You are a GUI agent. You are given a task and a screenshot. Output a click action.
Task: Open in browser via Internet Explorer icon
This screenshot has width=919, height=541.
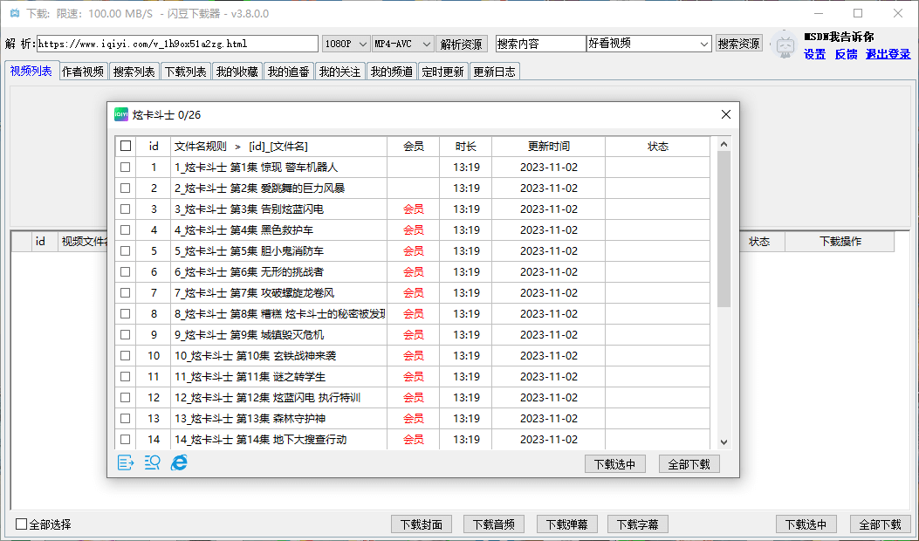click(x=179, y=462)
